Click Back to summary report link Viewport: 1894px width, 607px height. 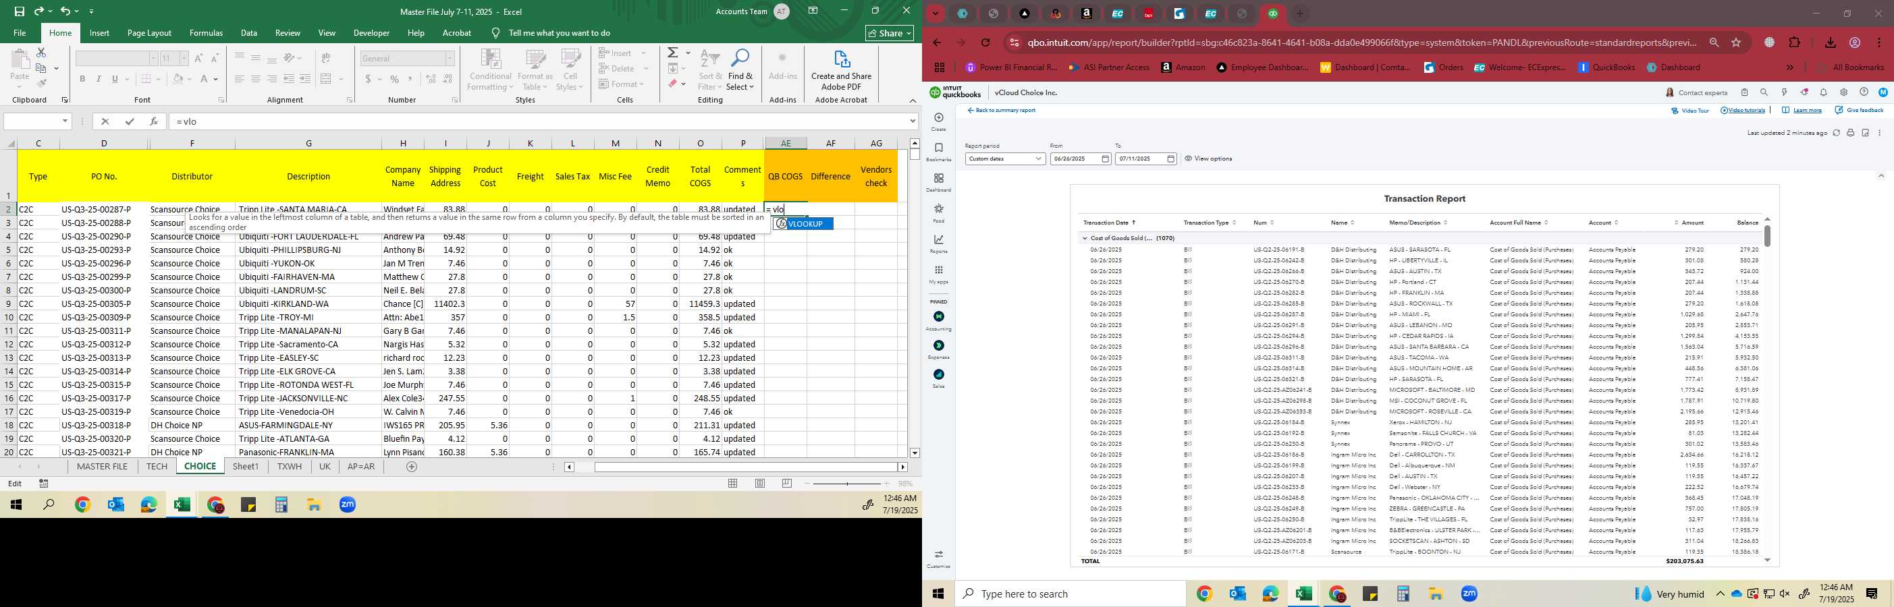(x=1001, y=110)
